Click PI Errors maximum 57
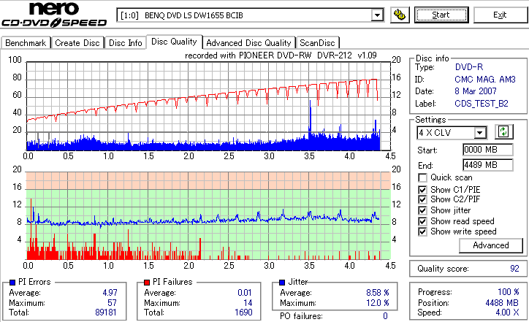The width and height of the screenshot is (529, 322). pos(112,303)
